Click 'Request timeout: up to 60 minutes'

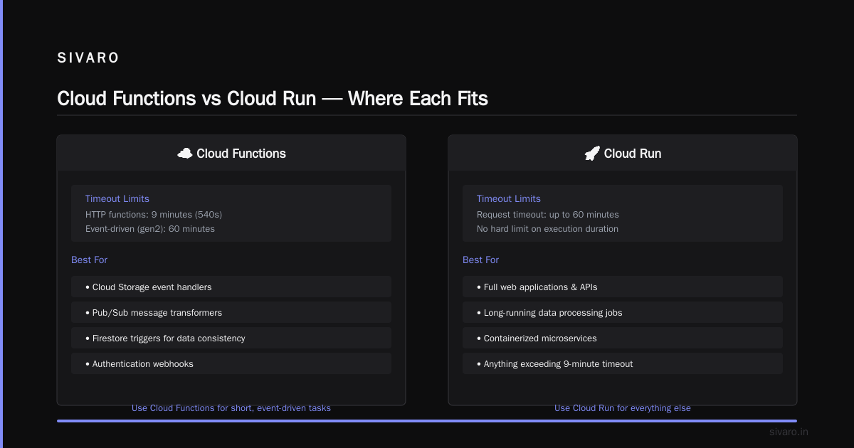pos(548,214)
